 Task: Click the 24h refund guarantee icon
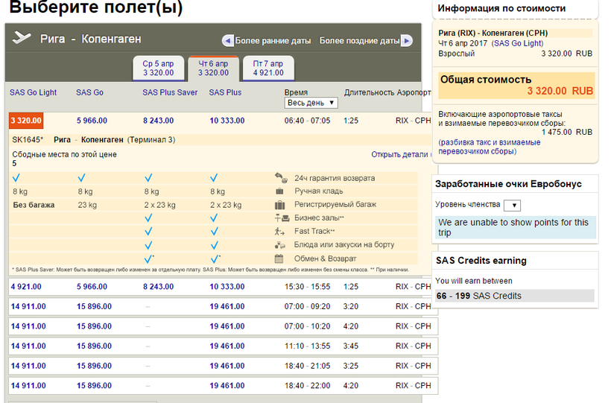point(280,178)
